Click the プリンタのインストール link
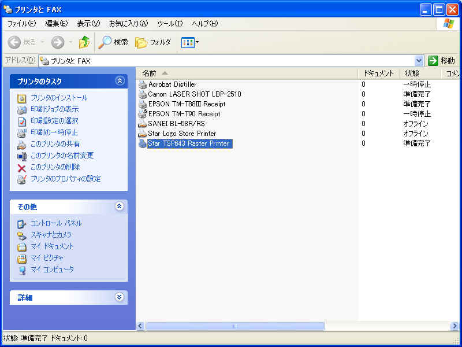The height and width of the screenshot is (347, 462). [59, 98]
